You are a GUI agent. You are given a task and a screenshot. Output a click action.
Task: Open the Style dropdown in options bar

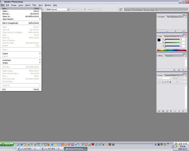tap(68, 9)
